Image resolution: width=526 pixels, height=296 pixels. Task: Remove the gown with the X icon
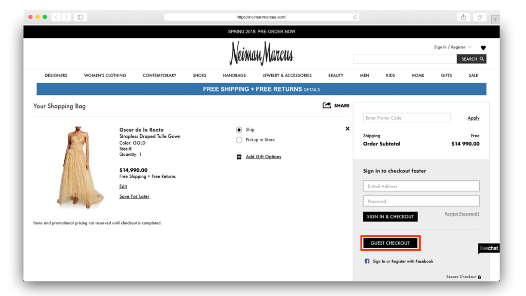click(x=348, y=128)
